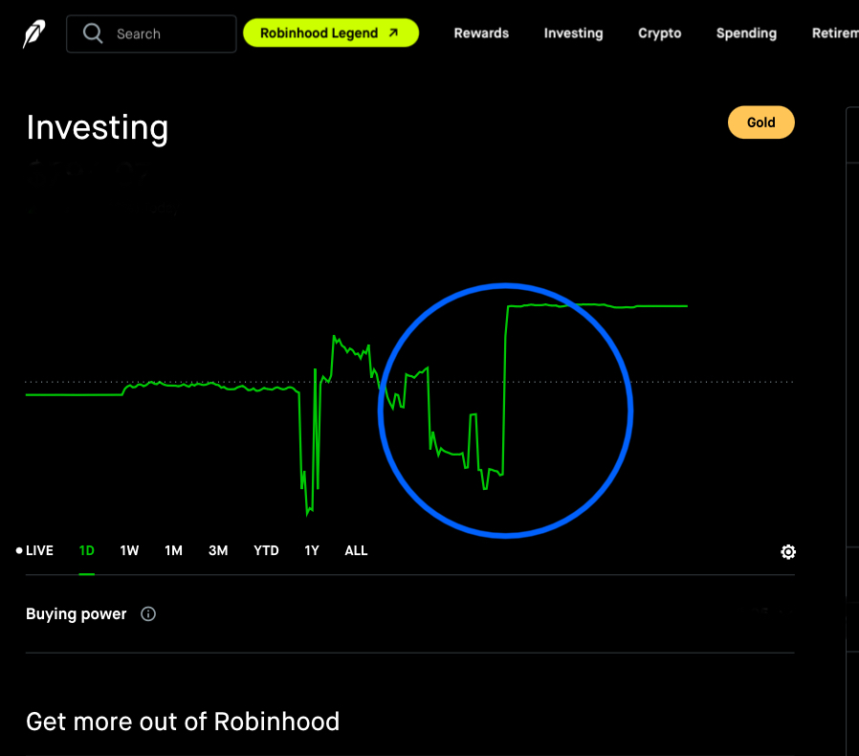Select the 1W chart range

(x=129, y=550)
